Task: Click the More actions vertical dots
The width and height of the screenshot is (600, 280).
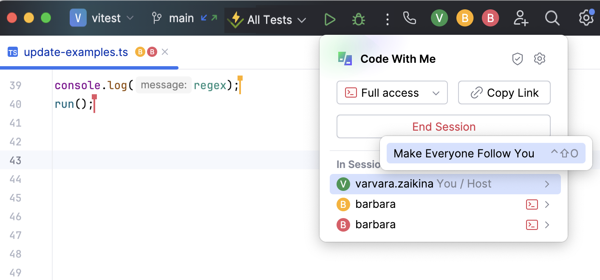Action: [x=387, y=20]
